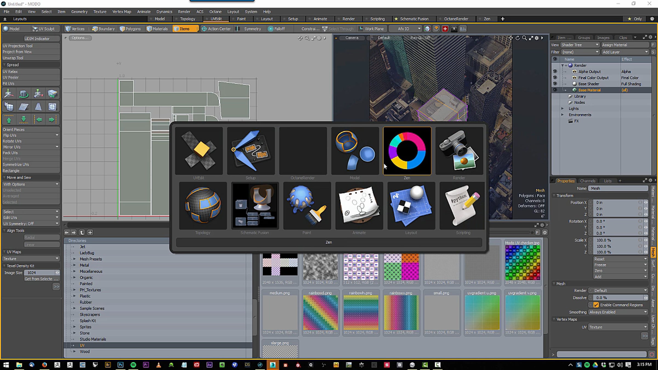Hide the Base Material layer eye
The width and height of the screenshot is (658, 370).
555,90
